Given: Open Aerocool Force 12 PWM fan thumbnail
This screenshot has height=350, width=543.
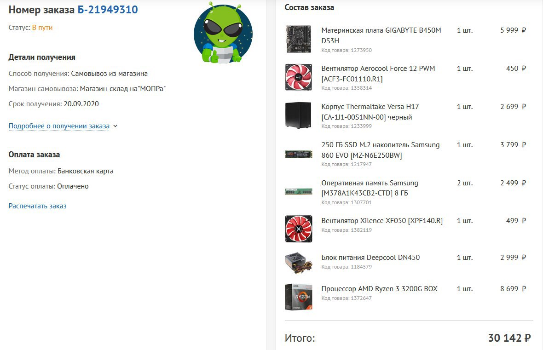Looking at the screenshot, I should [x=299, y=77].
